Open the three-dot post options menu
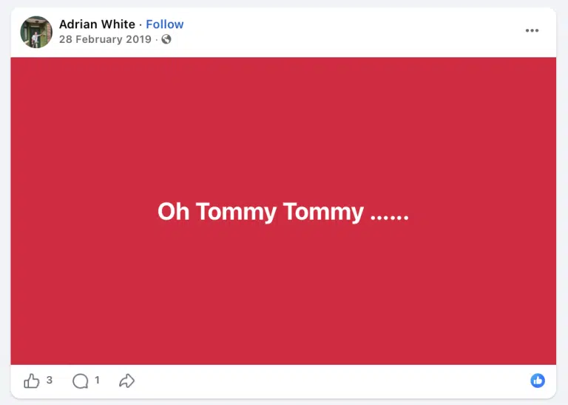568x405 pixels. tap(532, 30)
